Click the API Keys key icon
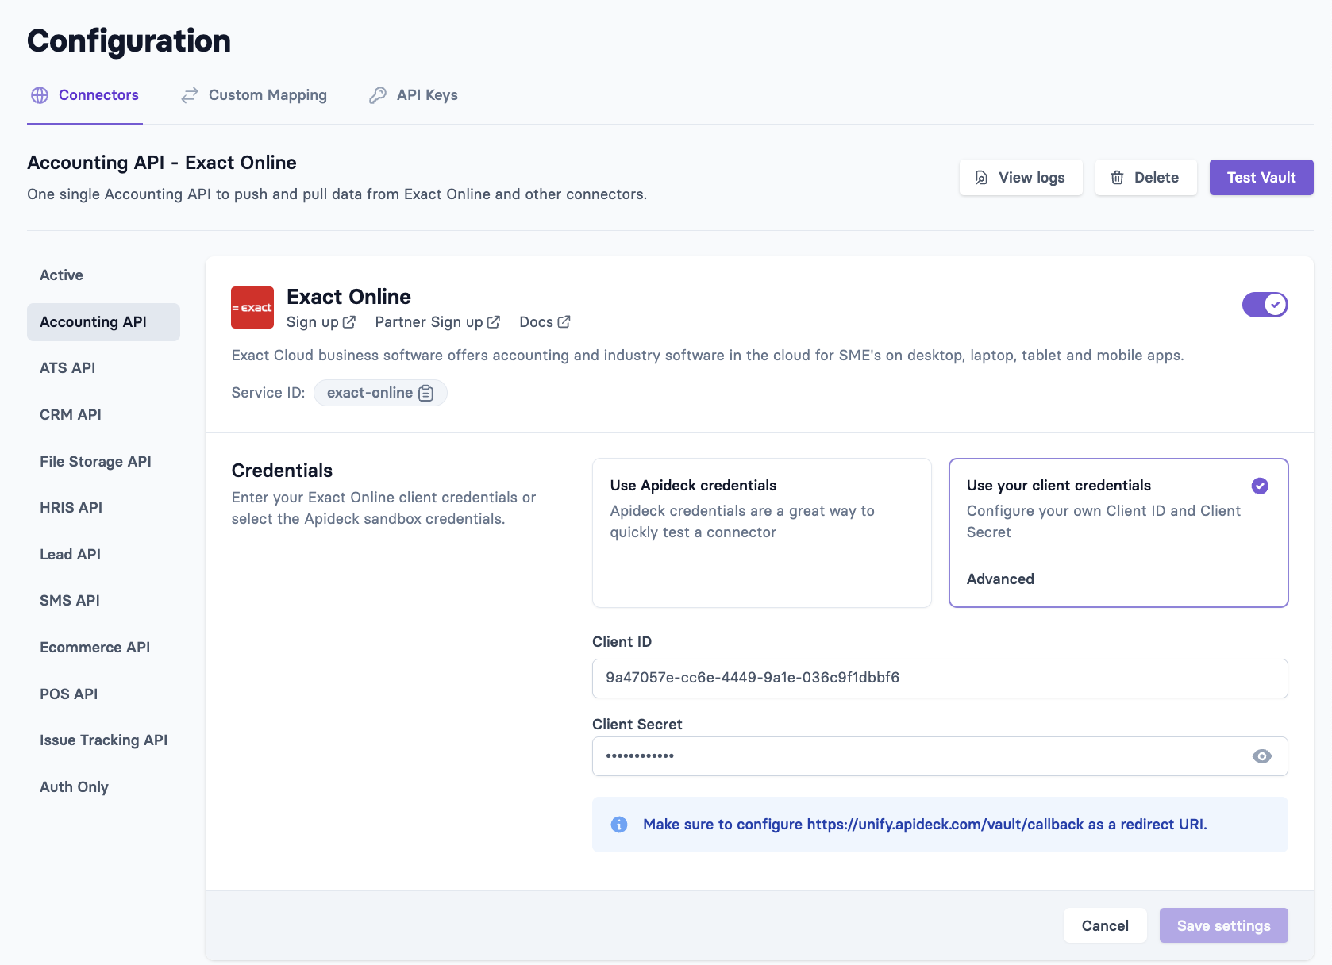This screenshot has height=965, width=1332. [x=378, y=95]
